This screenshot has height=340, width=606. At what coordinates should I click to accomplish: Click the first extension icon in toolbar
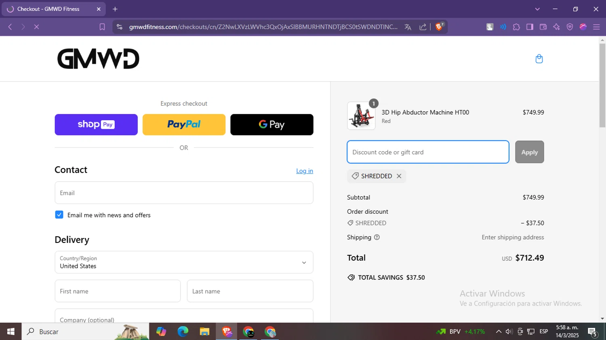pyautogui.click(x=490, y=27)
